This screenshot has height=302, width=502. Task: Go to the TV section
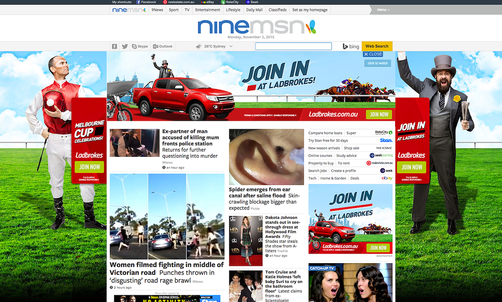pos(187,10)
